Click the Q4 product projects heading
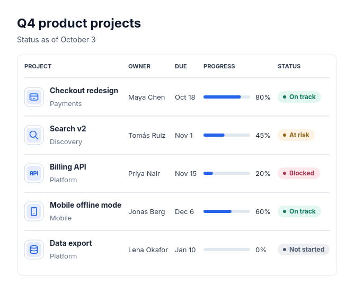Viewport: 354px width, 293px height. click(x=79, y=23)
